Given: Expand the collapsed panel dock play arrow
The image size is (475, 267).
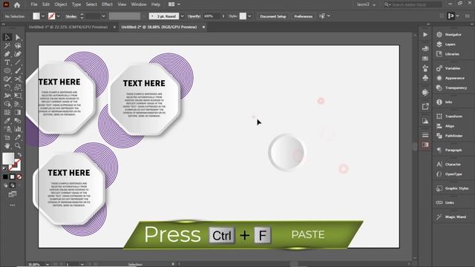Looking at the screenshot, I should coord(425,35).
